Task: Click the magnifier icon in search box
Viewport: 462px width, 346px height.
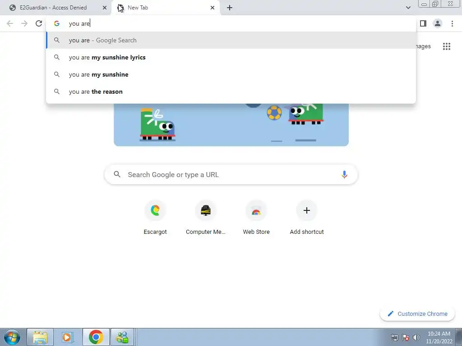Action: 117,174
